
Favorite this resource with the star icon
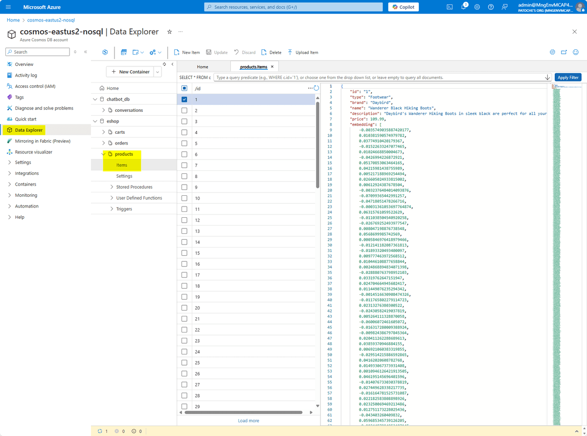170,32
